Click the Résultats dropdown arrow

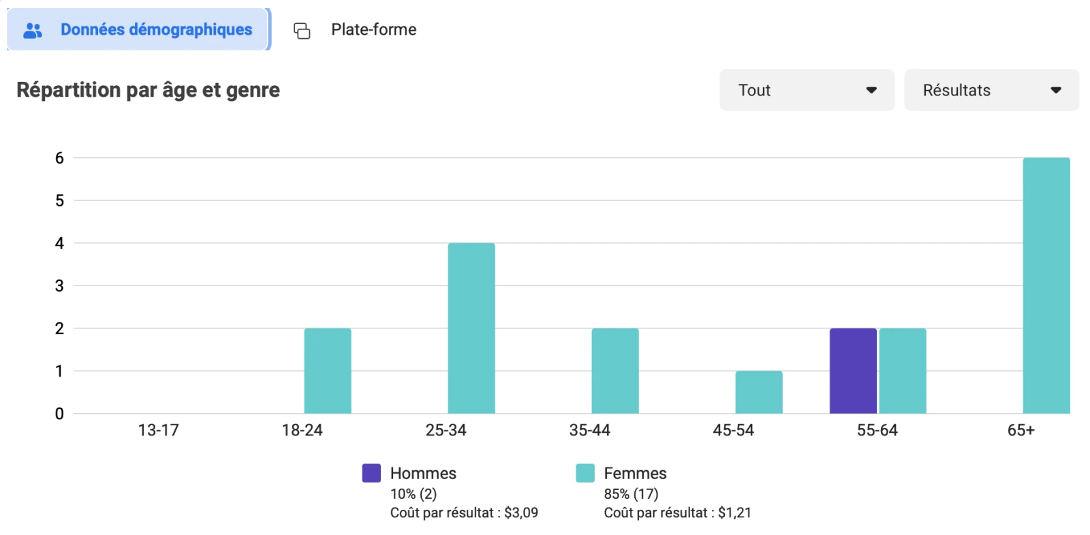(x=1055, y=90)
